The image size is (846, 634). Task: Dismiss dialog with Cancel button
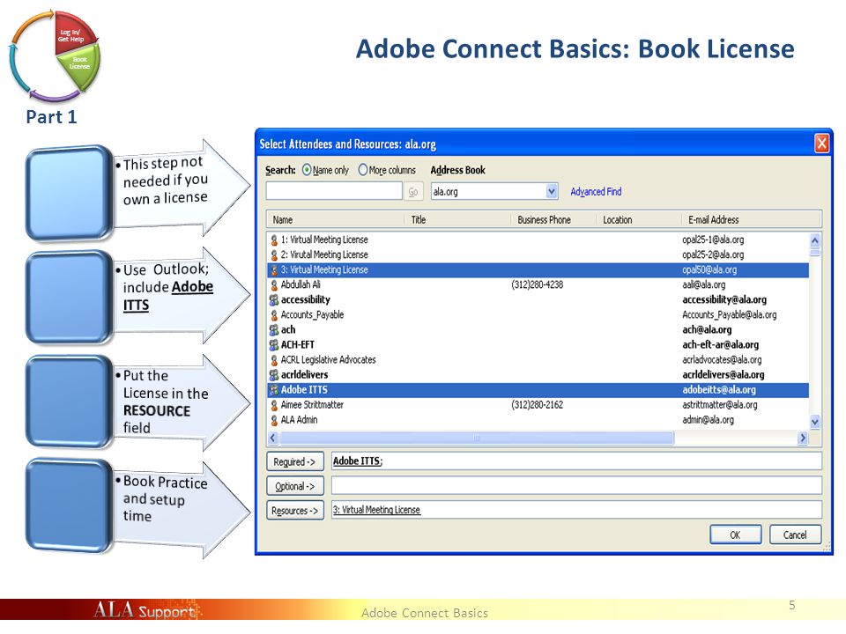(x=795, y=534)
